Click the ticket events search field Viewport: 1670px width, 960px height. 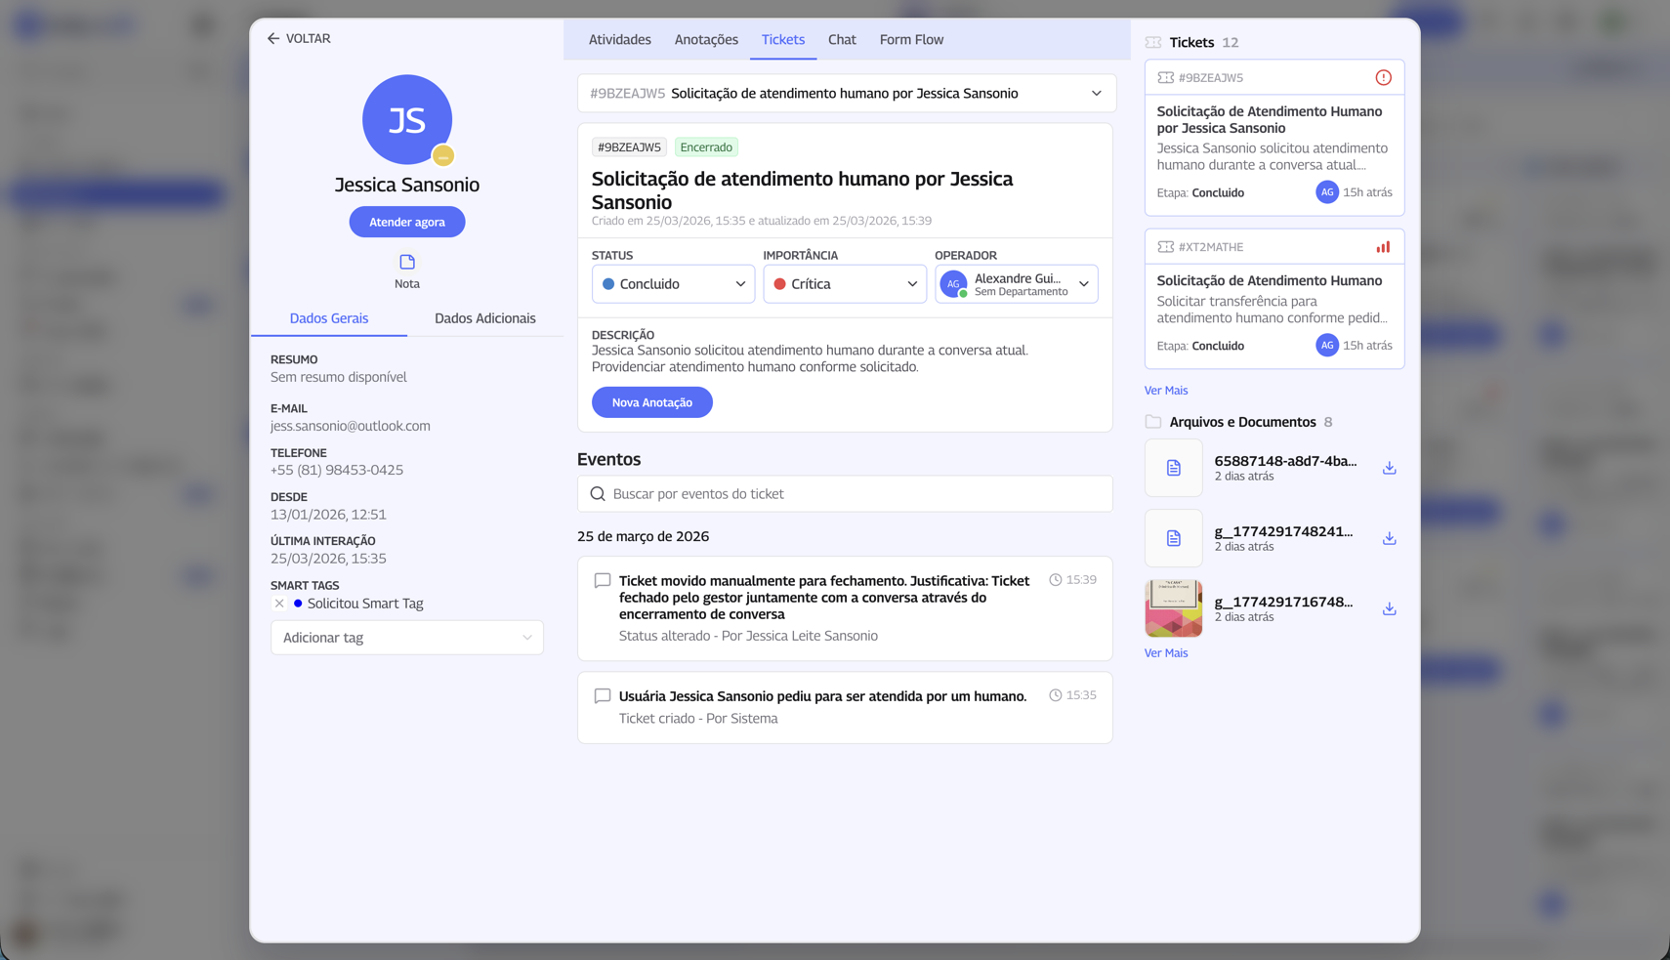pyautogui.click(x=845, y=494)
